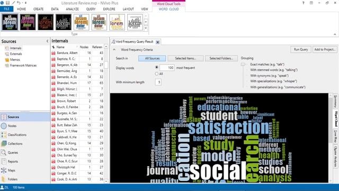Select the 'All' display words radio button
The width and height of the screenshot is (339, 191).
coord(157,74)
